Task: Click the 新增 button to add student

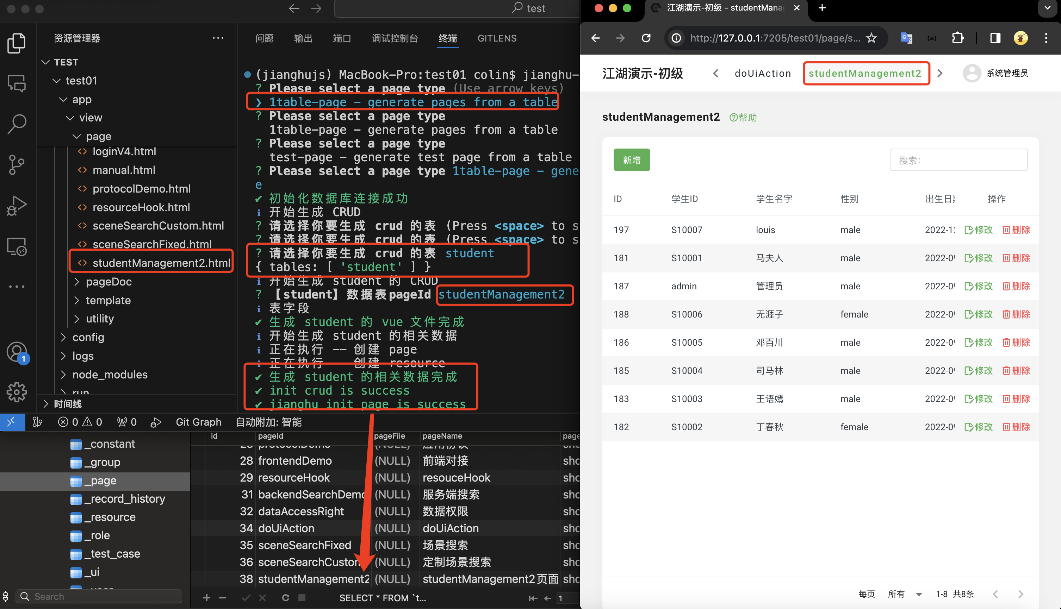Action: pos(632,160)
